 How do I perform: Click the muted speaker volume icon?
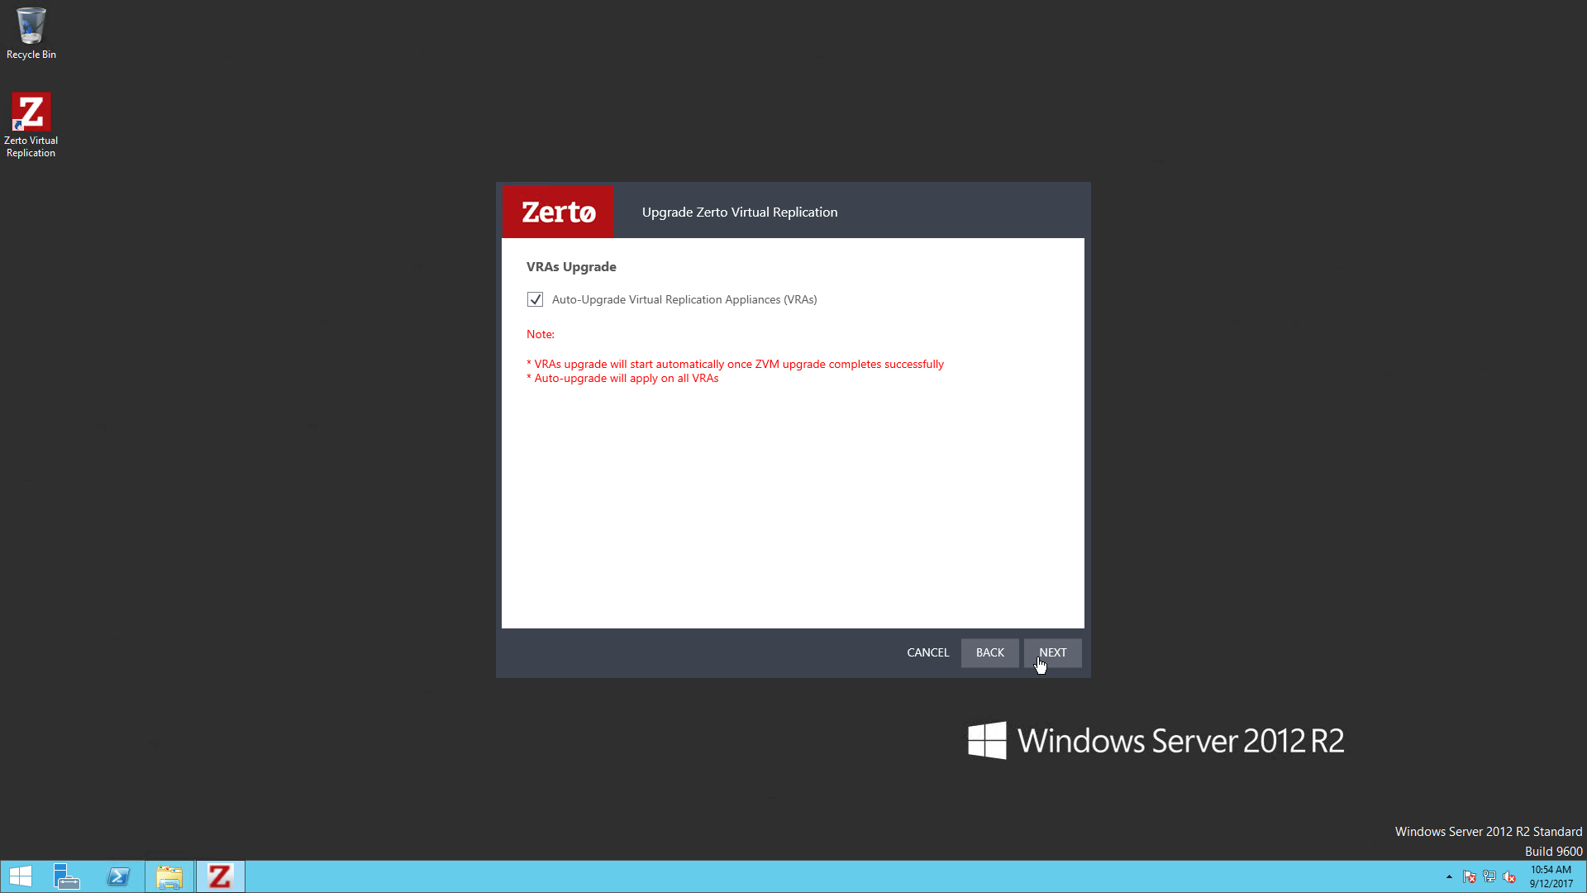click(x=1509, y=877)
